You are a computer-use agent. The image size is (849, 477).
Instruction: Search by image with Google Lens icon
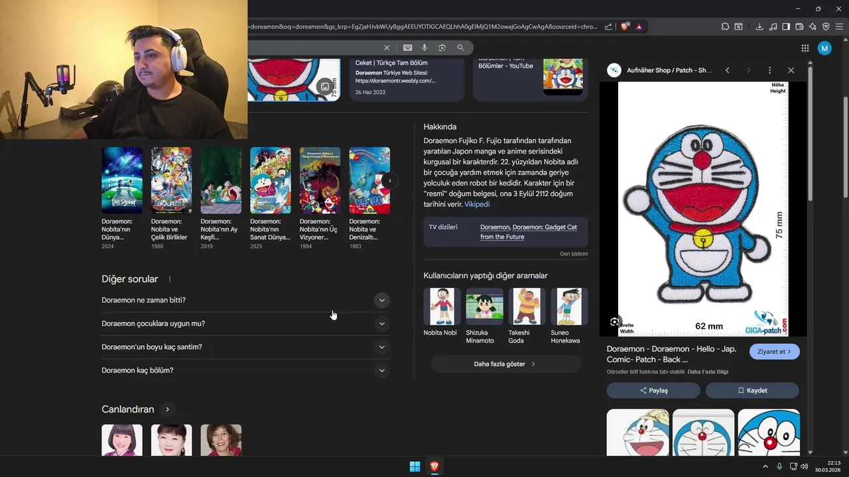click(x=442, y=48)
